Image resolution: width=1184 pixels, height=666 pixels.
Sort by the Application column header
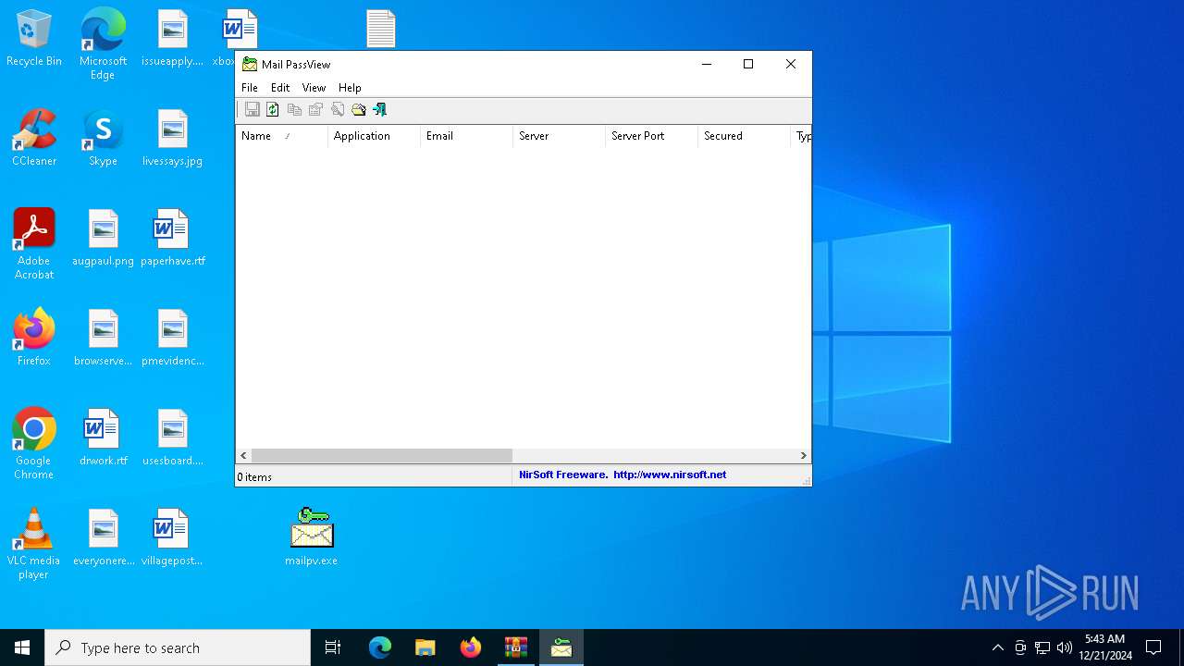coord(375,136)
